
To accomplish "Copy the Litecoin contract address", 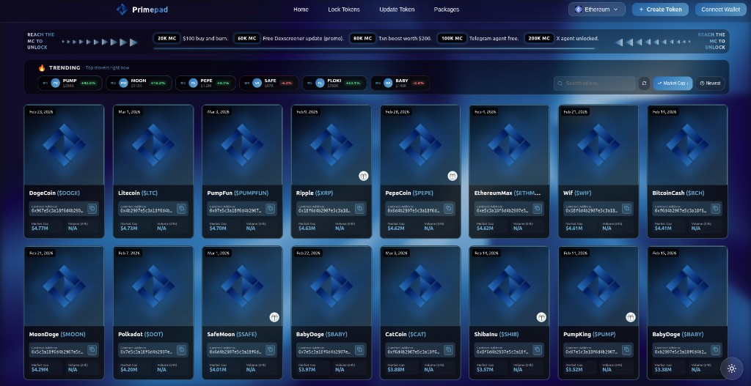I will pyautogui.click(x=181, y=209).
